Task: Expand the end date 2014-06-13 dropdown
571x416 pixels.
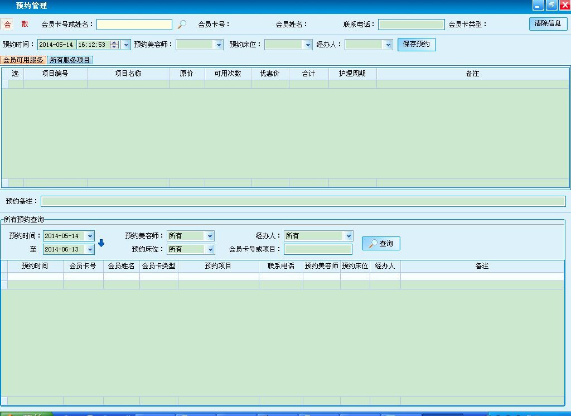Action: pyautogui.click(x=90, y=249)
